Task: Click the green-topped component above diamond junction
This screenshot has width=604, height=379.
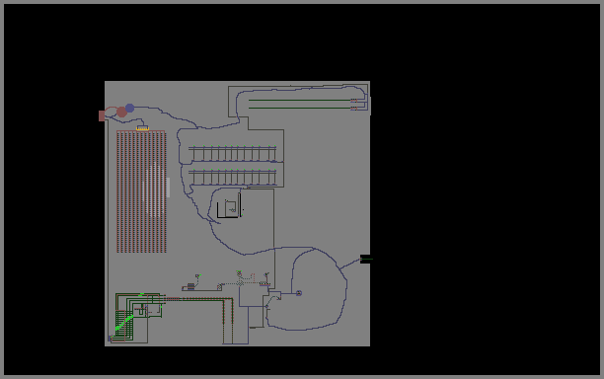Action: pyautogui.click(x=239, y=273)
